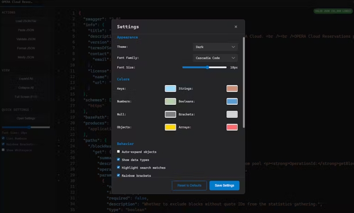Pick the Strings color swatch
Viewport: 354px width, 213px height.
(x=232, y=89)
